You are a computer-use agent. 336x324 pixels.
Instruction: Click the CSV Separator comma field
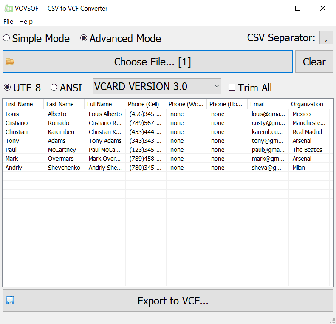[x=326, y=38]
